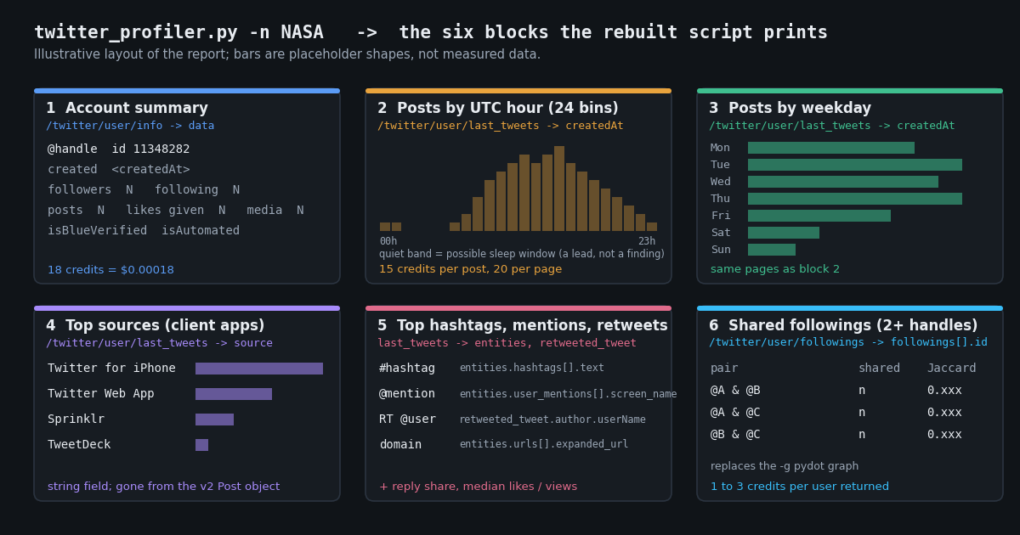Click the title 'twitter_profiler.py -n NASA'
Image resolution: width=1020 pixels, height=535 pixels.
coord(178,32)
